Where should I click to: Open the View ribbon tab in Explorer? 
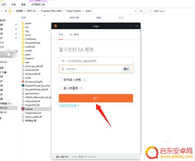pos(23,5)
